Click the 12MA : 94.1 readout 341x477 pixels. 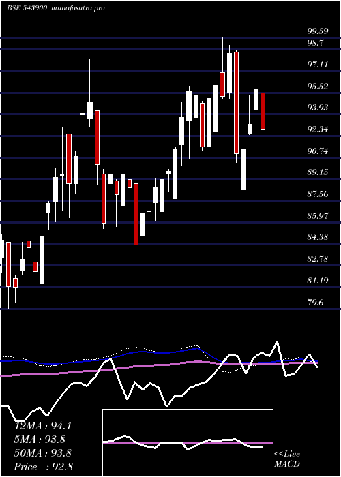[x=42, y=426]
